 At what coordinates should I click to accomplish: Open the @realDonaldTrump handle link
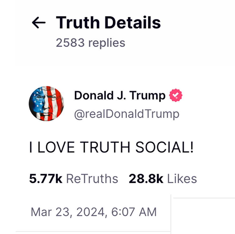[x=126, y=114]
